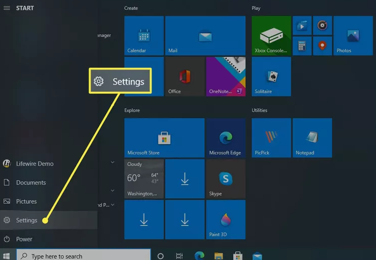
Task: Click the download tile next to Weather
Action: pos(185,179)
